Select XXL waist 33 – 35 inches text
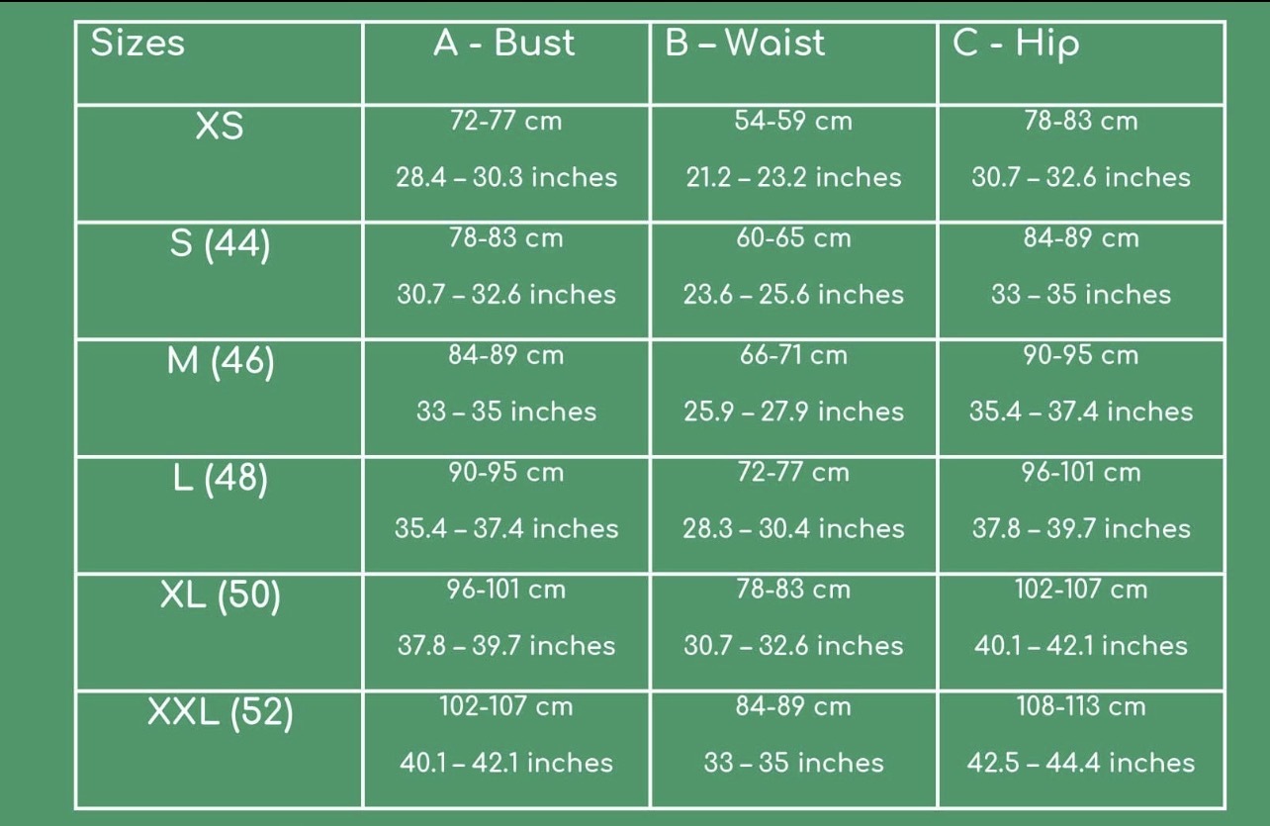Image resolution: width=1270 pixels, height=826 pixels. (793, 763)
